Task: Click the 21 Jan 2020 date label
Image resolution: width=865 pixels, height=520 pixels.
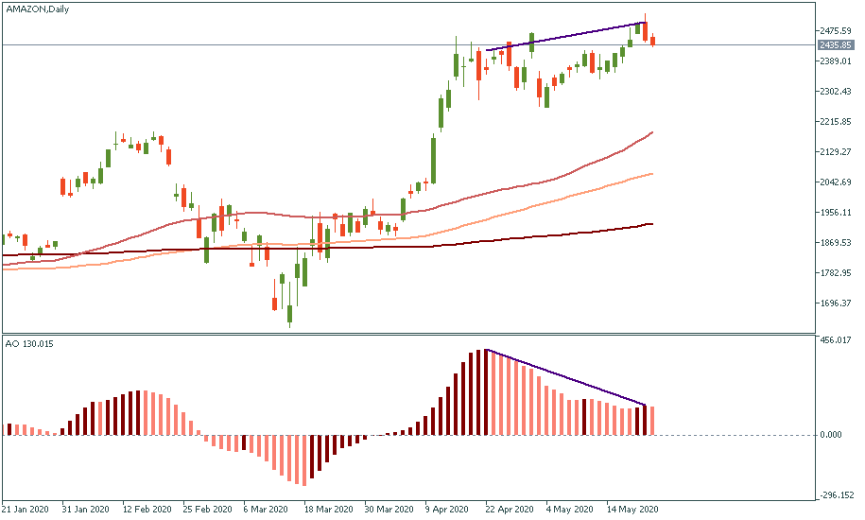Action: [x=26, y=509]
